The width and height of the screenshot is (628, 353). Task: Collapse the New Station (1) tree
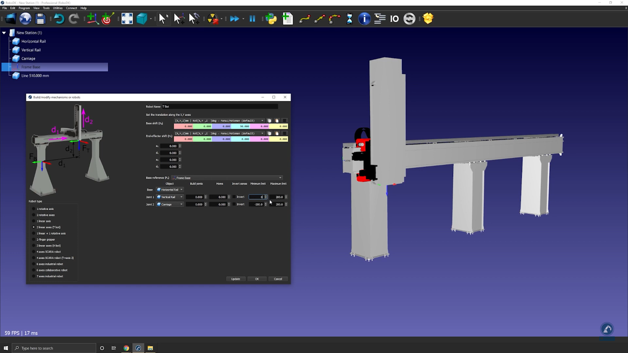click(x=4, y=33)
